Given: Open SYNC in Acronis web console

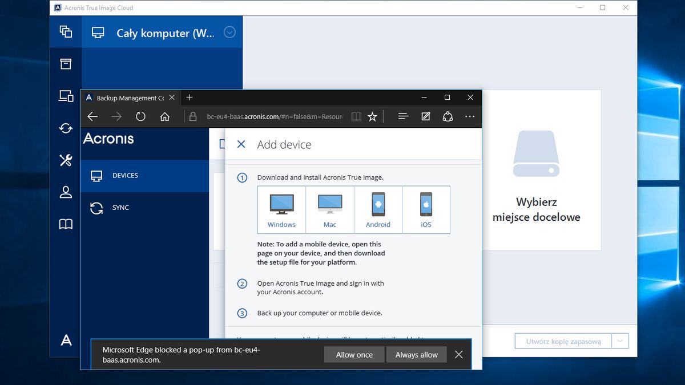Looking at the screenshot, I should pos(145,208).
